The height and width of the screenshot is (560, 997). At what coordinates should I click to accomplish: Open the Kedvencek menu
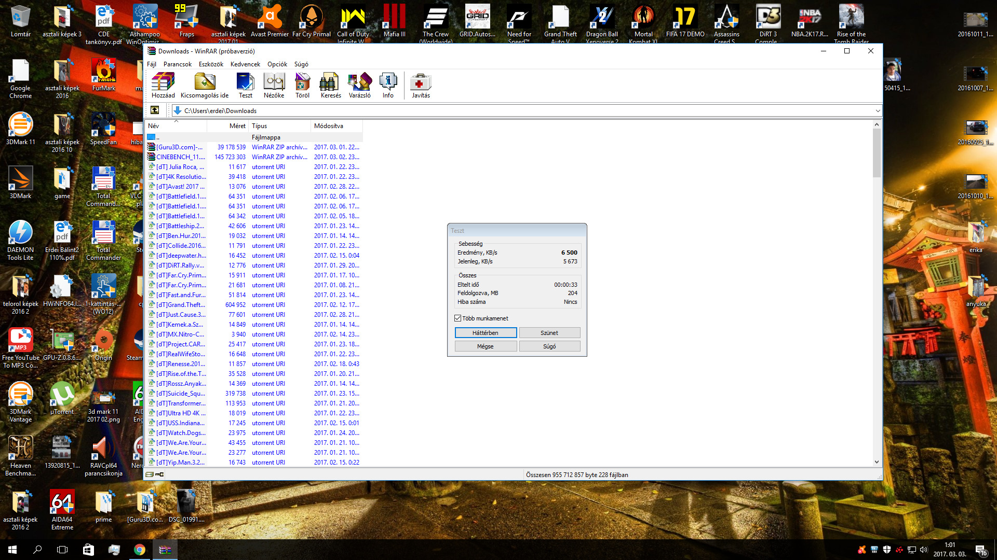(245, 64)
